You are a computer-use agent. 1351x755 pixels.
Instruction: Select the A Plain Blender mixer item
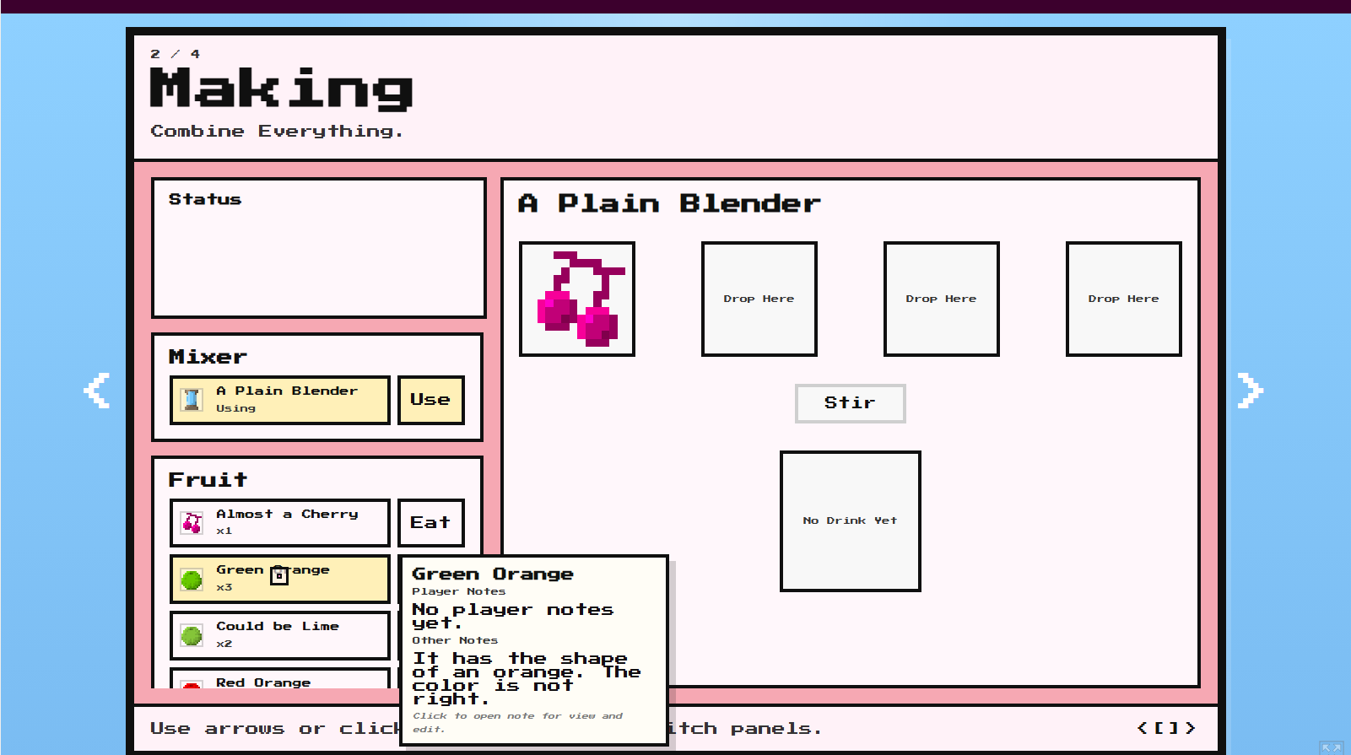pos(280,400)
